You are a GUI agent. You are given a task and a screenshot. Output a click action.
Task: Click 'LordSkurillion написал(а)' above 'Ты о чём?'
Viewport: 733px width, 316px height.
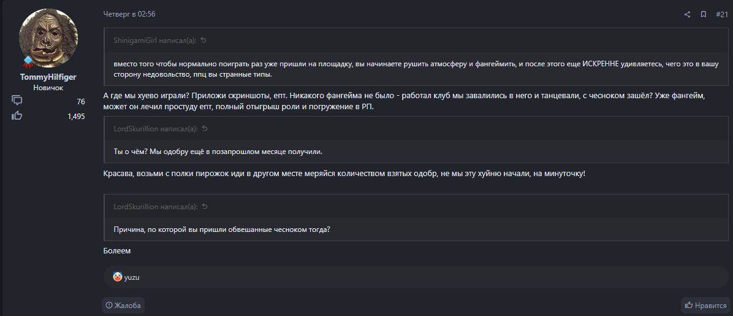click(x=155, y=129)
